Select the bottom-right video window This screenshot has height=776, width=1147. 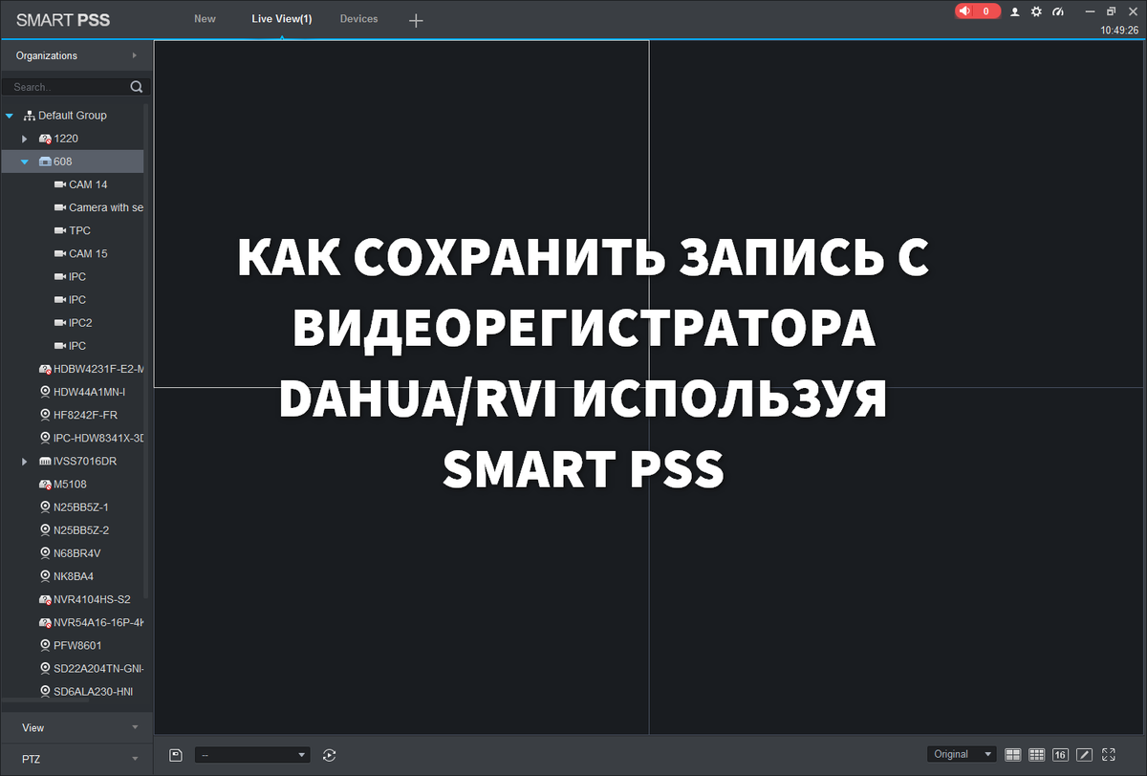click(x=898, y=561)
